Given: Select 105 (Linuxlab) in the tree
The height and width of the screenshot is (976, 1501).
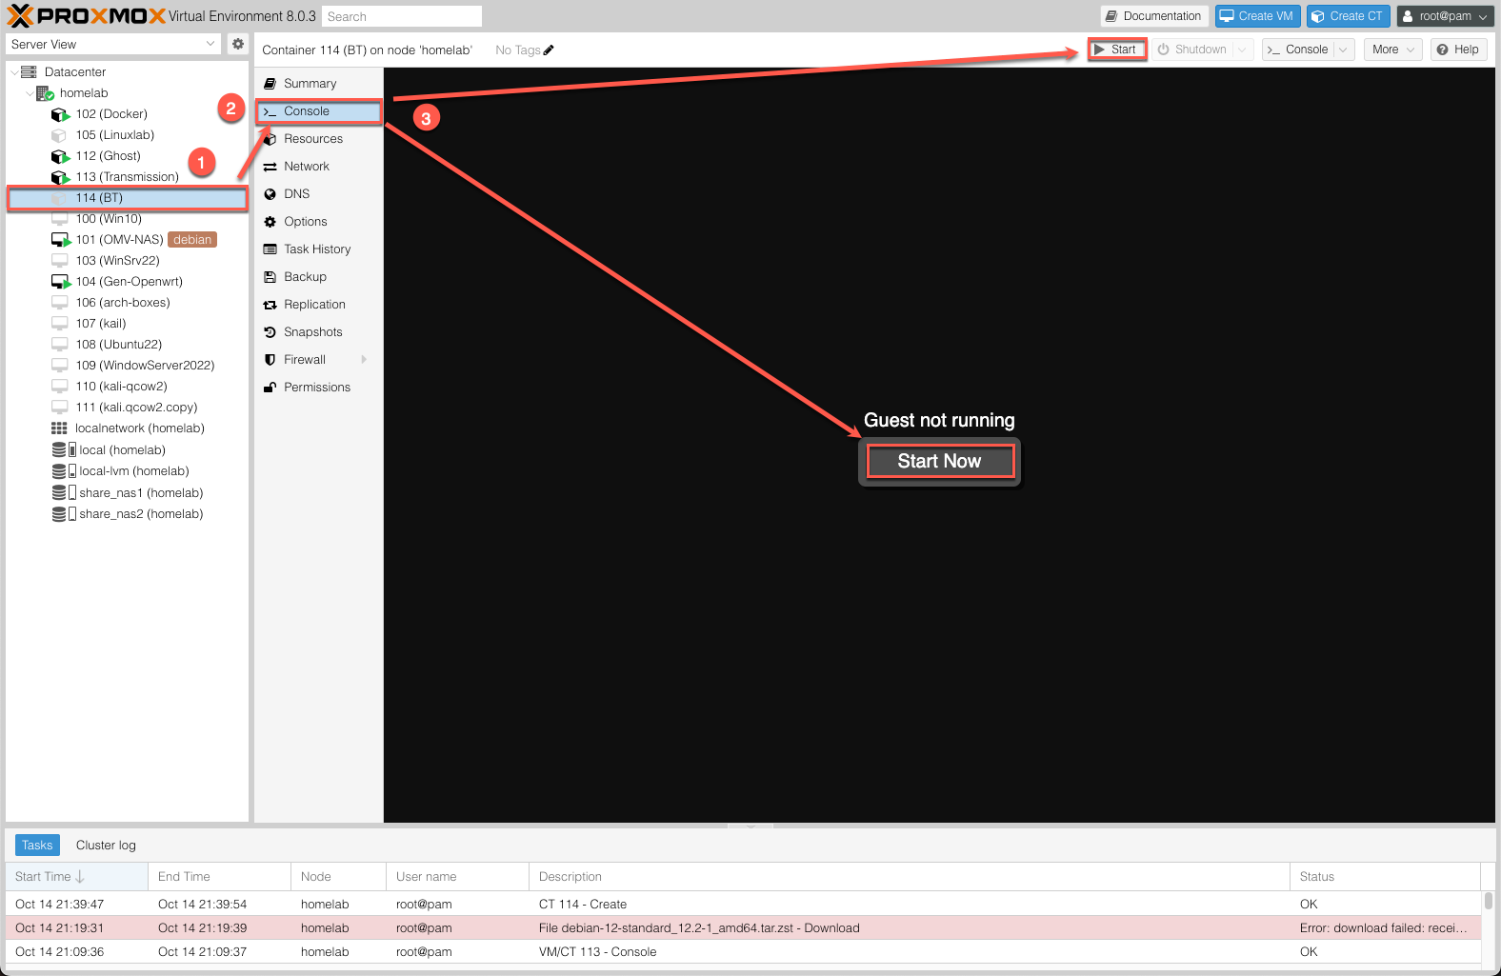Looking at the screenshot, I should (x=127, y=135).
